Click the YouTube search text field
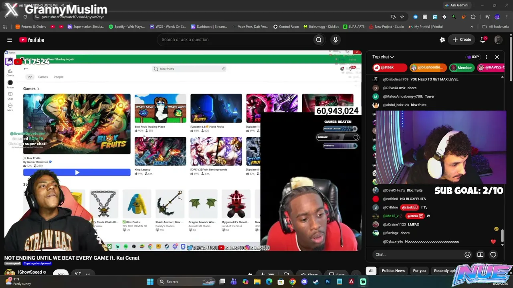The width and height of the screenshot is (513, 288). (x=235, y=40)
